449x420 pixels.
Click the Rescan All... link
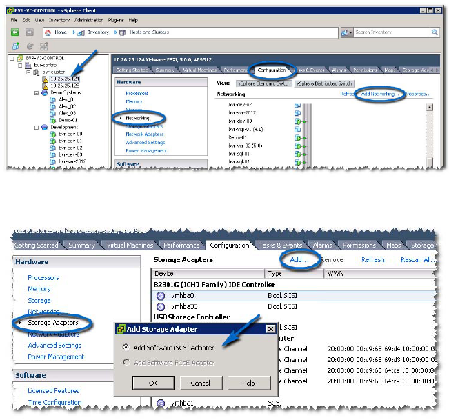click(419, 260)
